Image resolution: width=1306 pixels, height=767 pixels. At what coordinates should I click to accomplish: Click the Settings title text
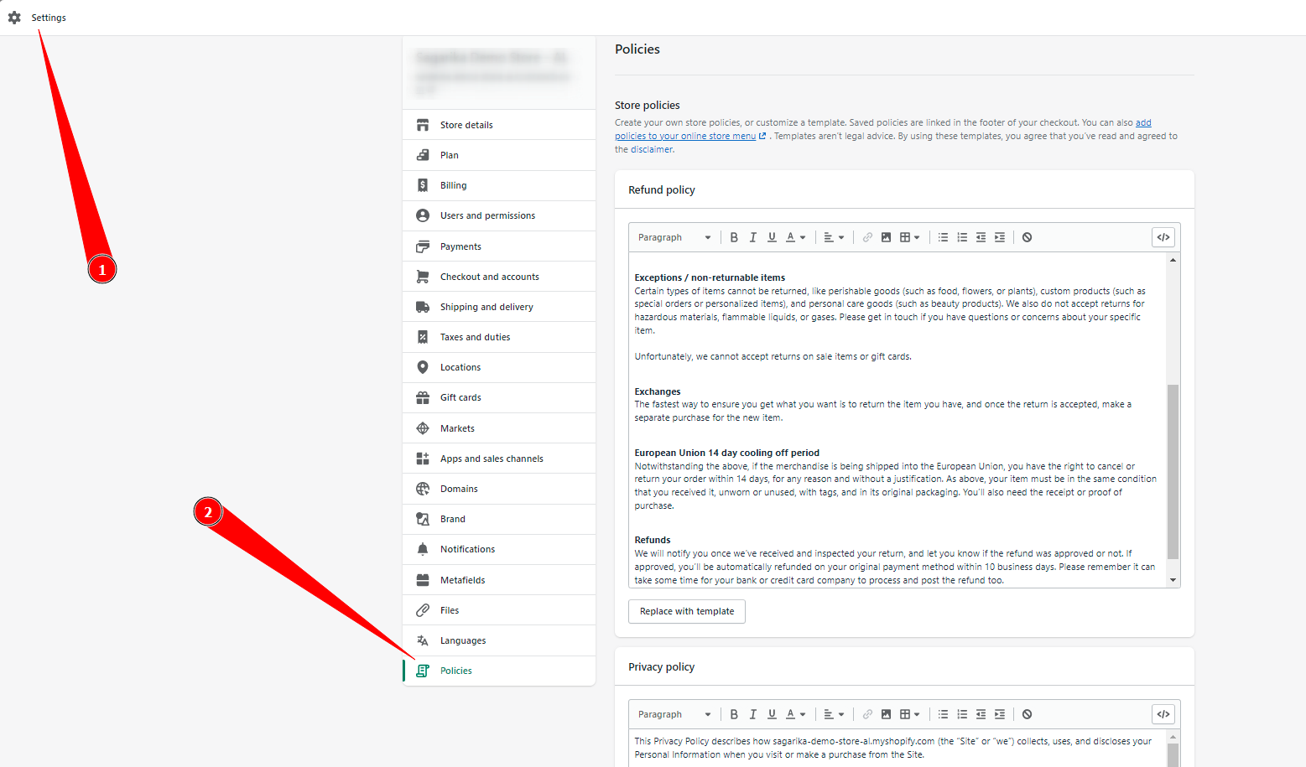[x=49, y=18]
